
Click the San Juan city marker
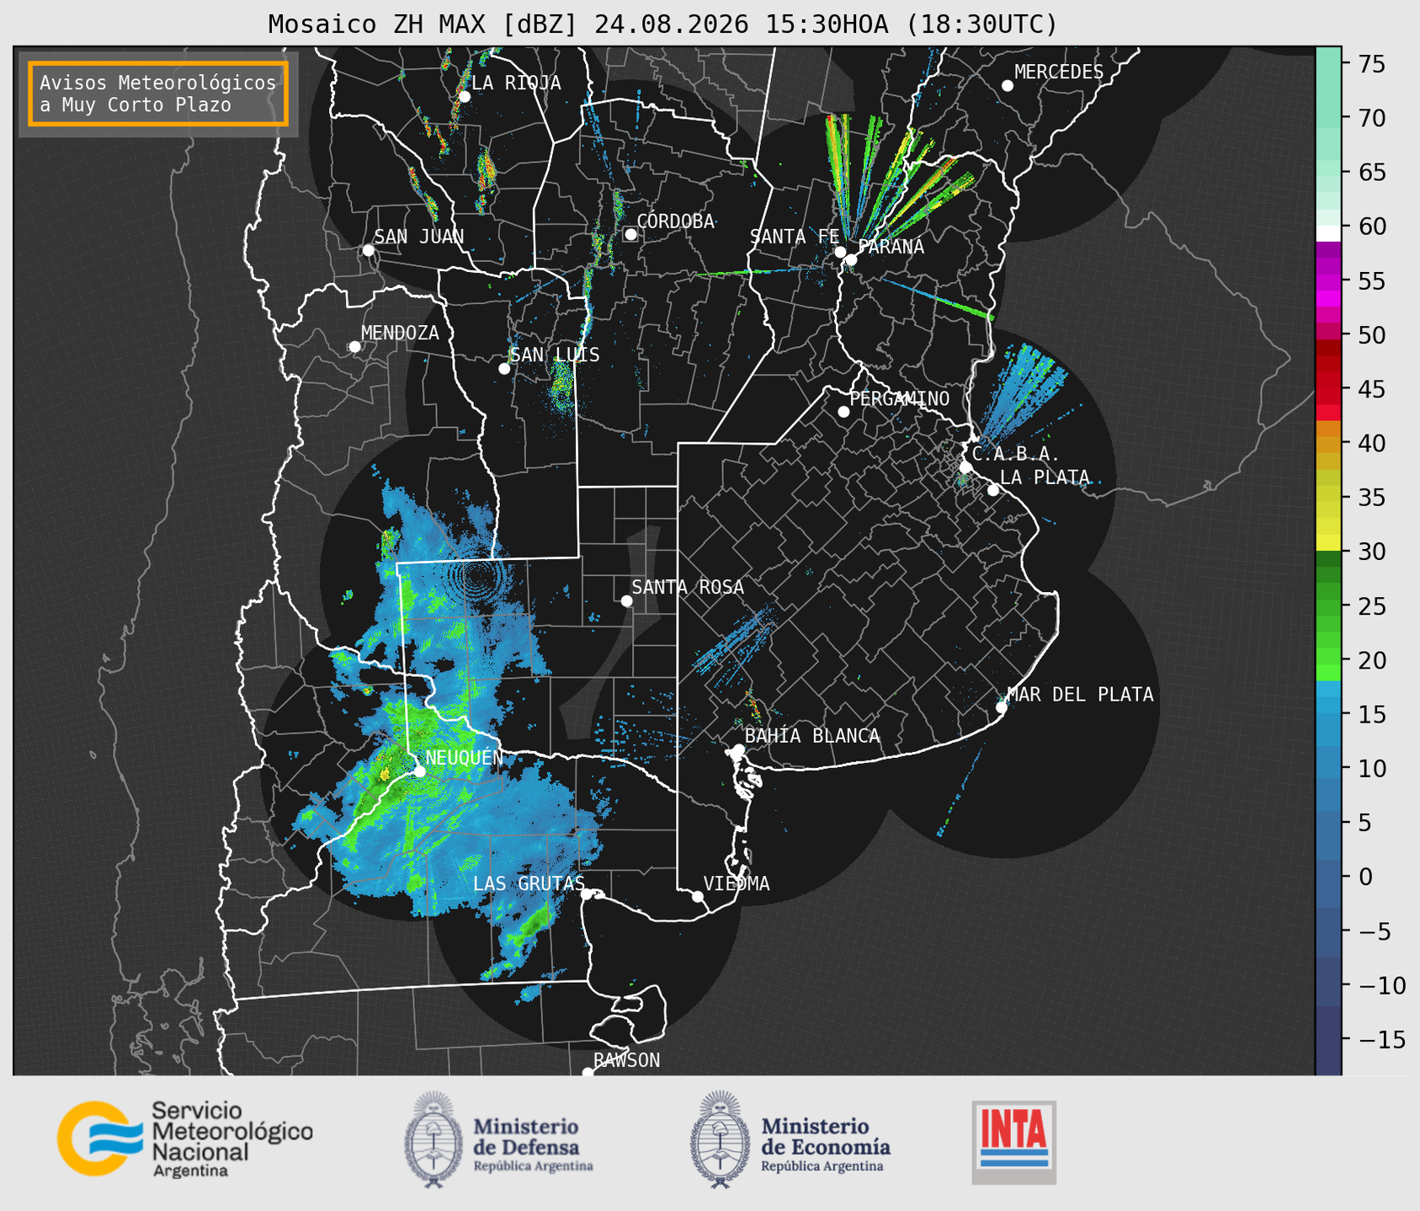coord(368,250)
